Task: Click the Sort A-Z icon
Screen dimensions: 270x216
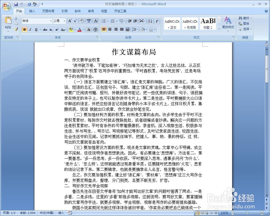Action: 150,21
